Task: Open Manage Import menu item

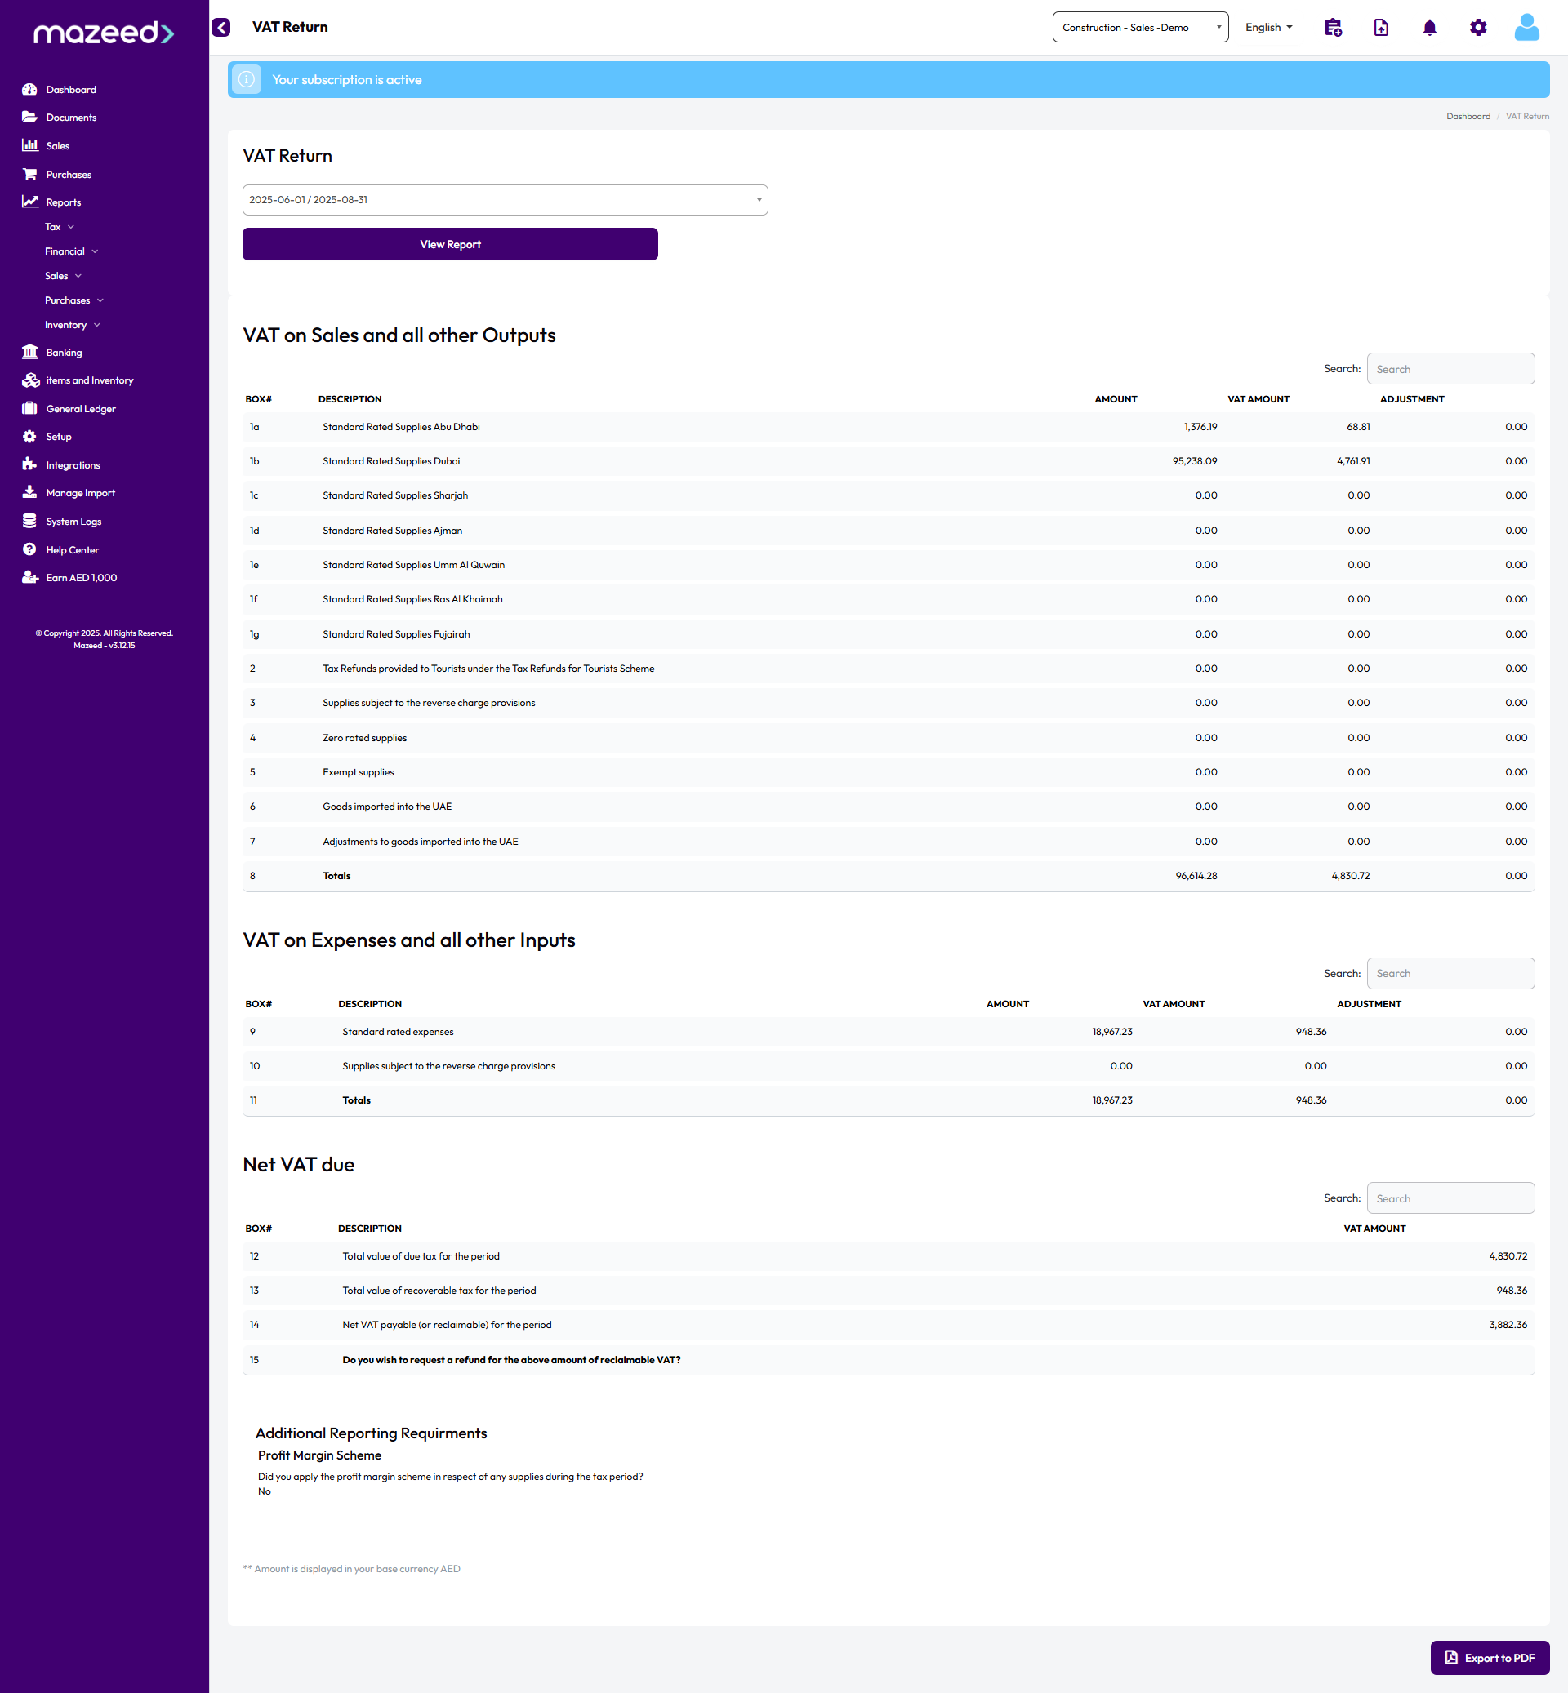Action: pyautogui.click(x=80, y=493)
